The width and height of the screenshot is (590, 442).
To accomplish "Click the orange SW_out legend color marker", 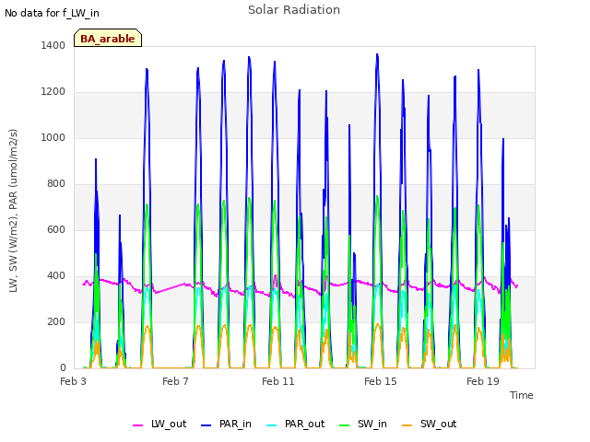I will pos(407,425).
